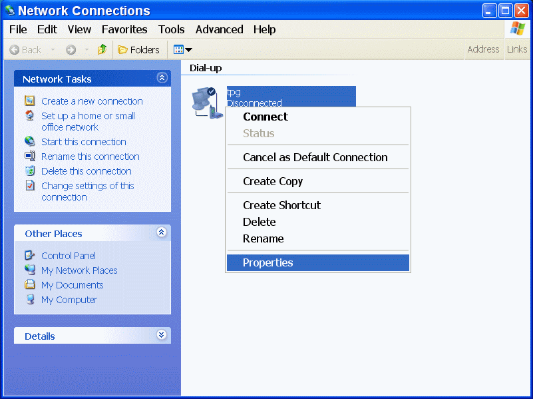Choose Delete in the context menu

pyautogui.click(x=318, y=222)
